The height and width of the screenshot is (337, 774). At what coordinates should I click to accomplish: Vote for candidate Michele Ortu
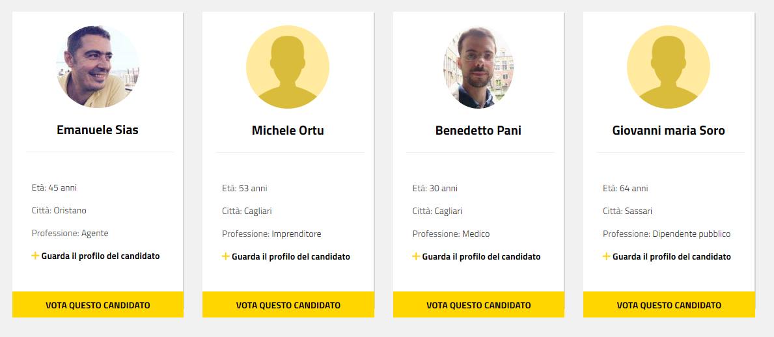click(288, 305)
